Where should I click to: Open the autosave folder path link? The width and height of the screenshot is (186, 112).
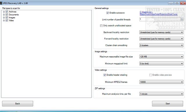(x=159, y=13)
